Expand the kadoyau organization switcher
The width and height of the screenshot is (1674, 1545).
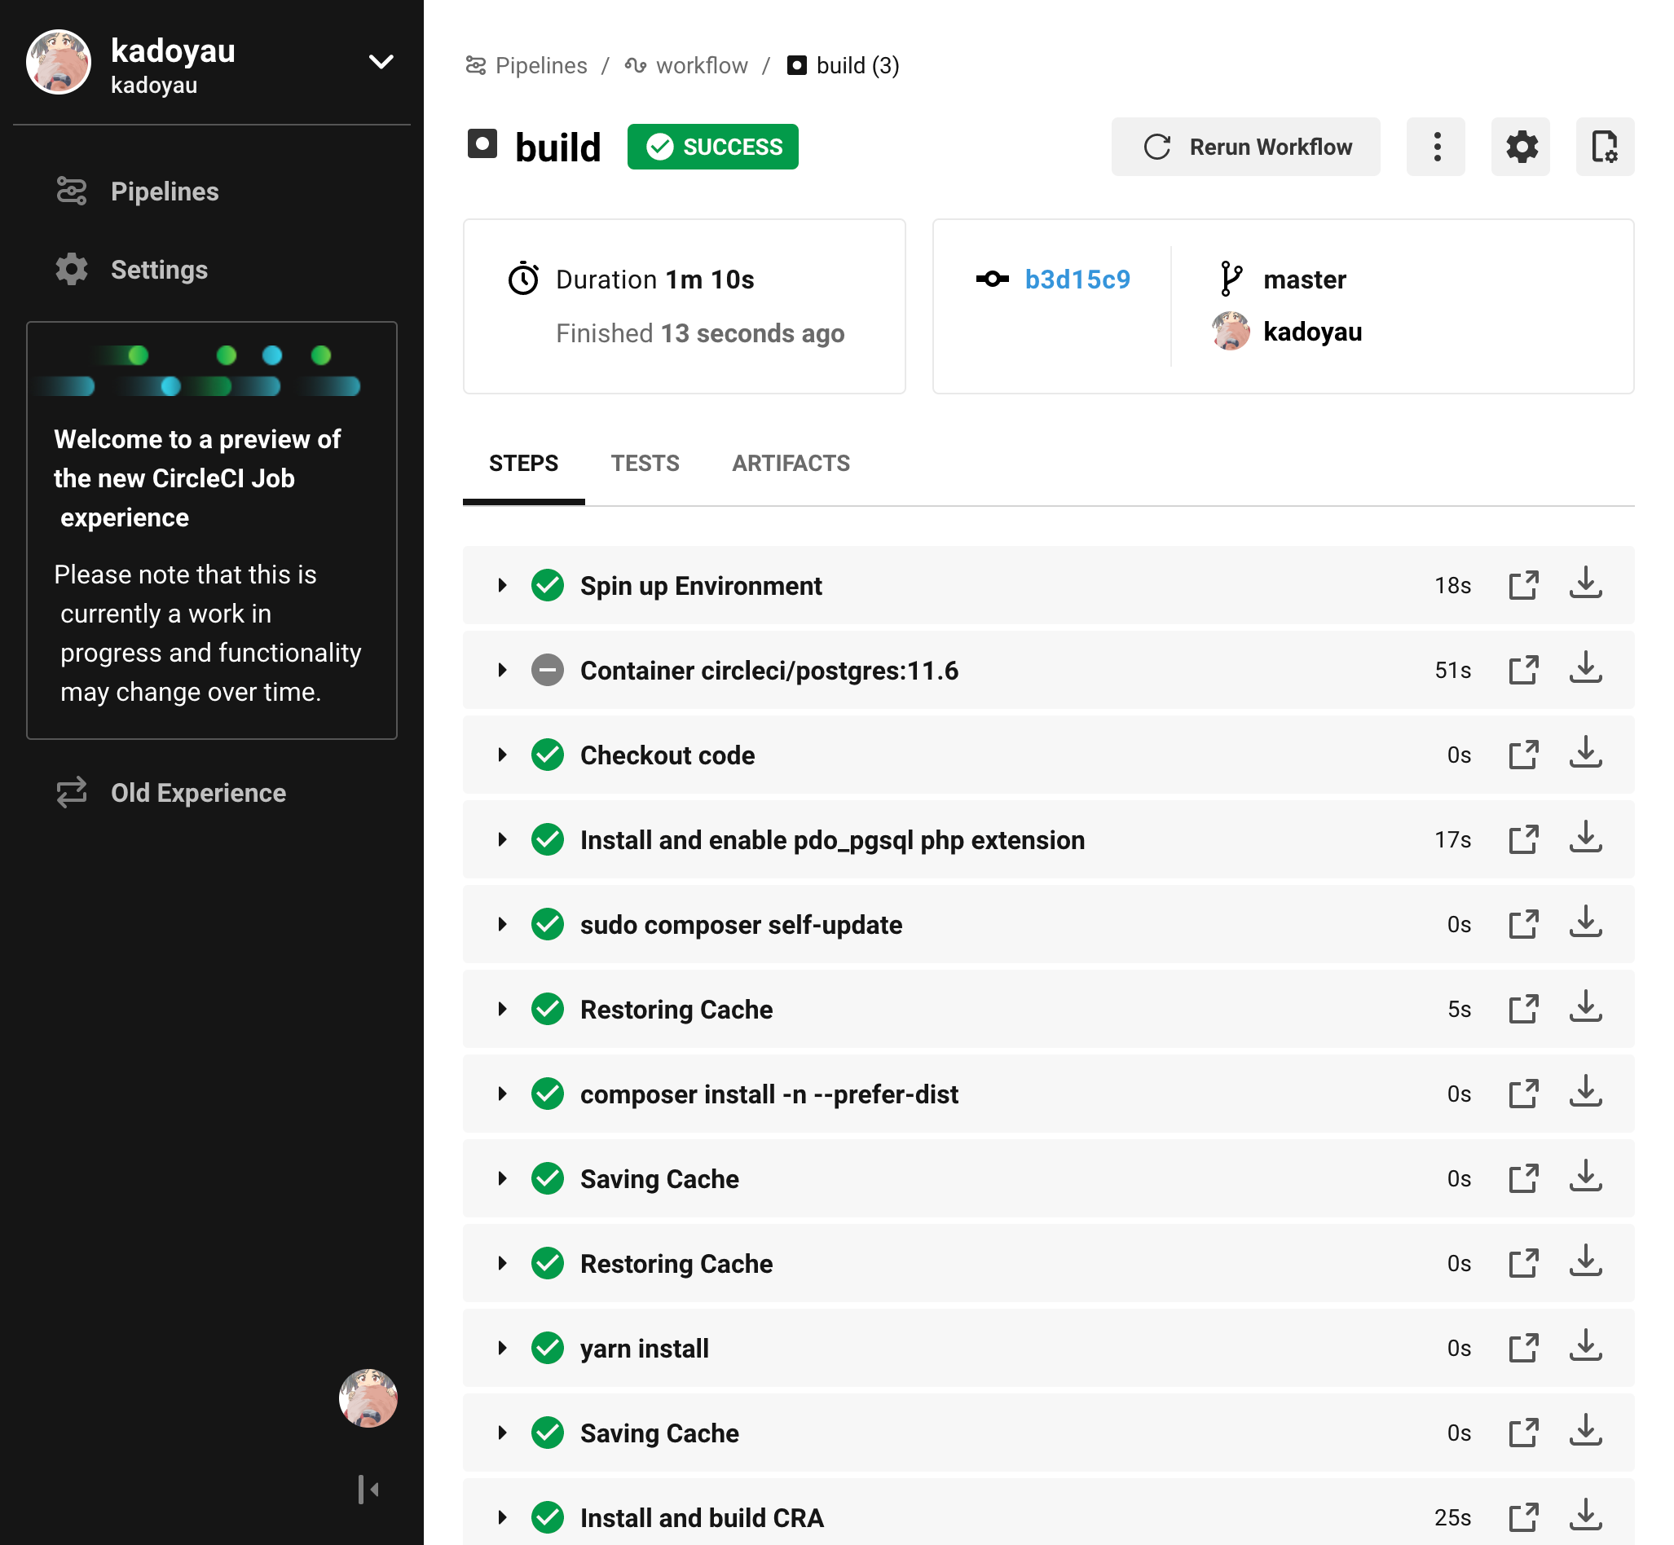[381, 62]
